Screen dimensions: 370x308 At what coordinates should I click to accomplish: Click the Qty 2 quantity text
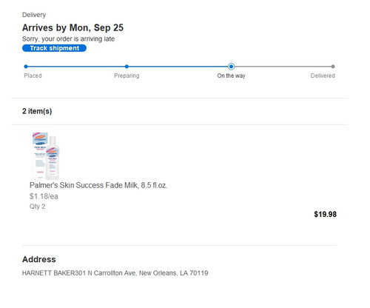point(37,207)
